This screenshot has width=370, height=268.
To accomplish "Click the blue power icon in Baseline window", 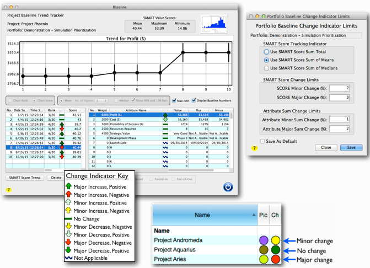I will point(228,187).
